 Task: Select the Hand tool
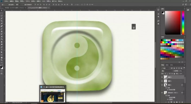click(2, 57)
